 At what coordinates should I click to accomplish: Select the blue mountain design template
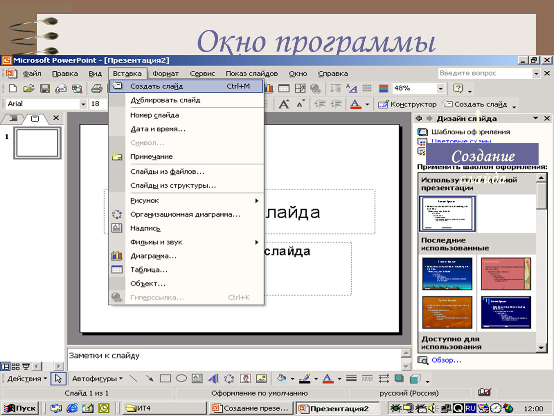(448, 273)
